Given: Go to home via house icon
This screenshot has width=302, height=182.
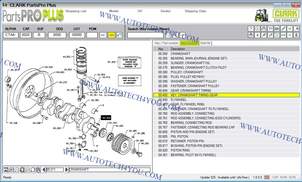Looking at the screenshot, I should 251,35.
